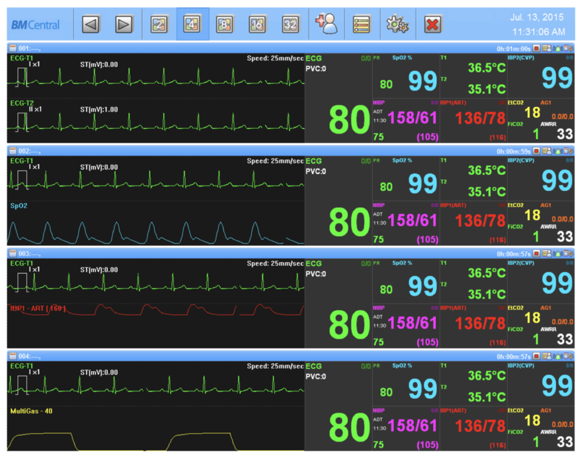583x462 pixels.
Task: Click alarm bell icon for bed 002
Action: 558,151
